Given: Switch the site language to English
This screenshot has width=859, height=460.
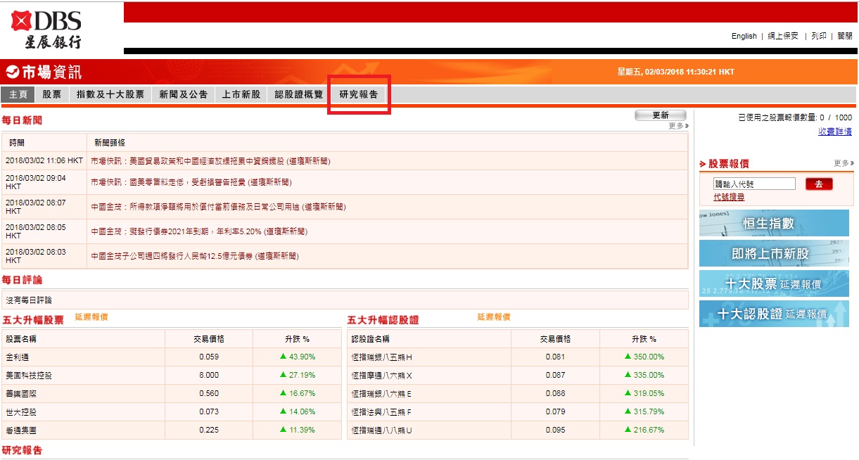Looking at the screenshot, I should 744,36.
